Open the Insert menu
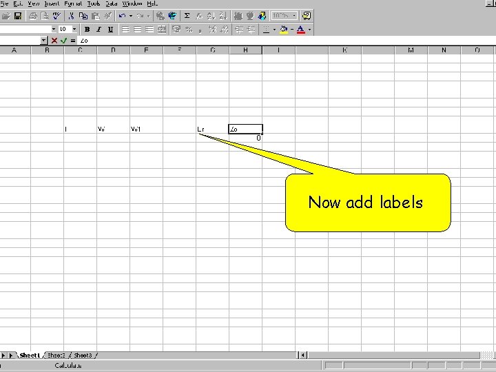496x372 pixels. (x=52, y=4)
